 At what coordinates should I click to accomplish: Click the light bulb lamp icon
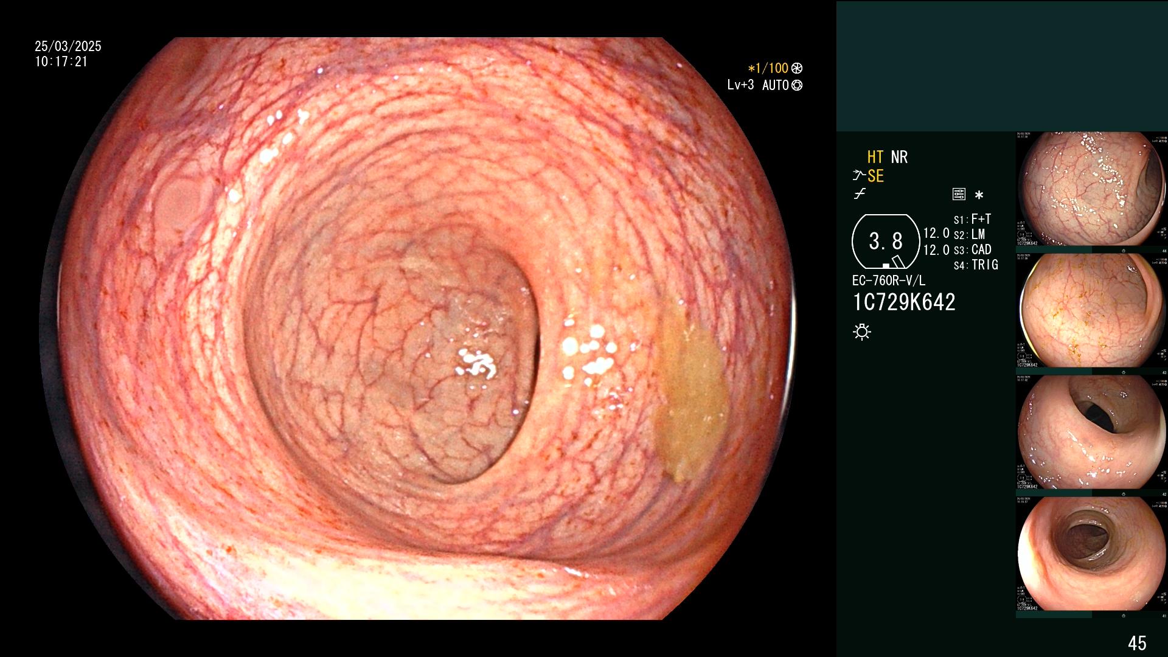point(862,332)
